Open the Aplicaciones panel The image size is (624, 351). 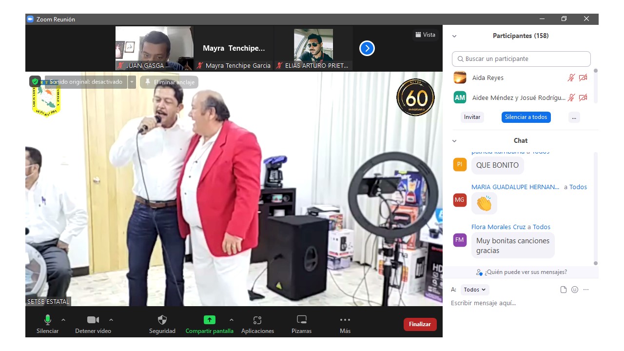pyautogui.click(x=257, y=324)
